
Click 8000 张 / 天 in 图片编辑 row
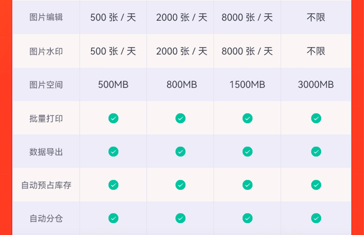(247, 17)
